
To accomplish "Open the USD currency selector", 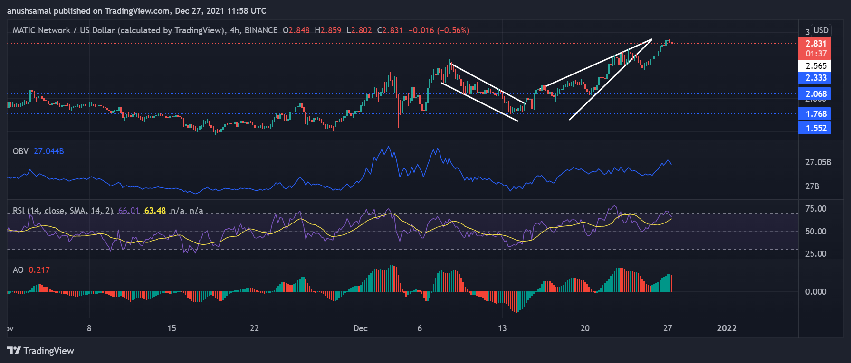I will pyautogui.click(x=821, y=30).
